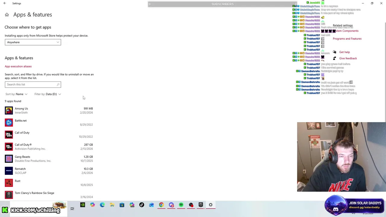Open File Explorer from the taskbar
This screenshot has height=217, width=386.
[112, 205]
